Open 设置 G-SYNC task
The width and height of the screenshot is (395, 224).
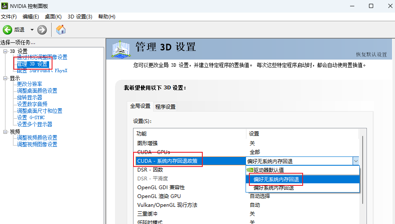pyautogui.click(x=31, y=117)
